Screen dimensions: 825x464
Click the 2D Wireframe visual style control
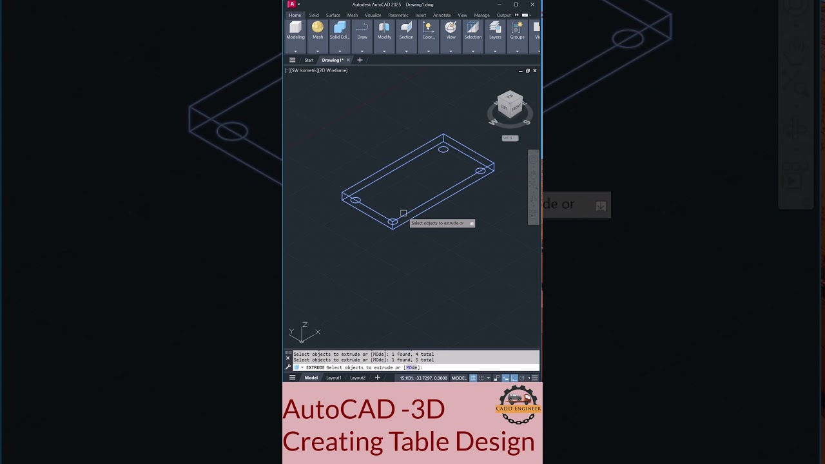click(333, 70)
